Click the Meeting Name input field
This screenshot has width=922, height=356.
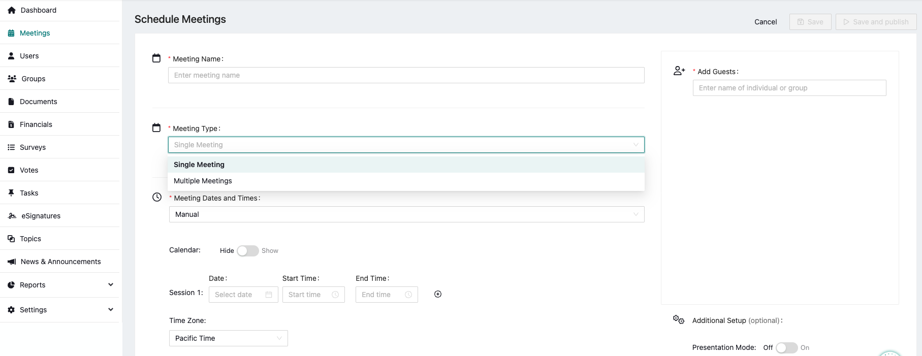[406, 75]
